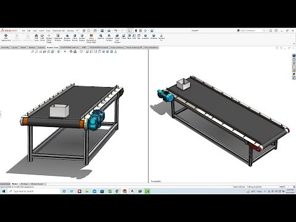This screenshot has height=222, width=296.
Task: Open the Appearances tab in the right task pane
Action: coord(294,74)
